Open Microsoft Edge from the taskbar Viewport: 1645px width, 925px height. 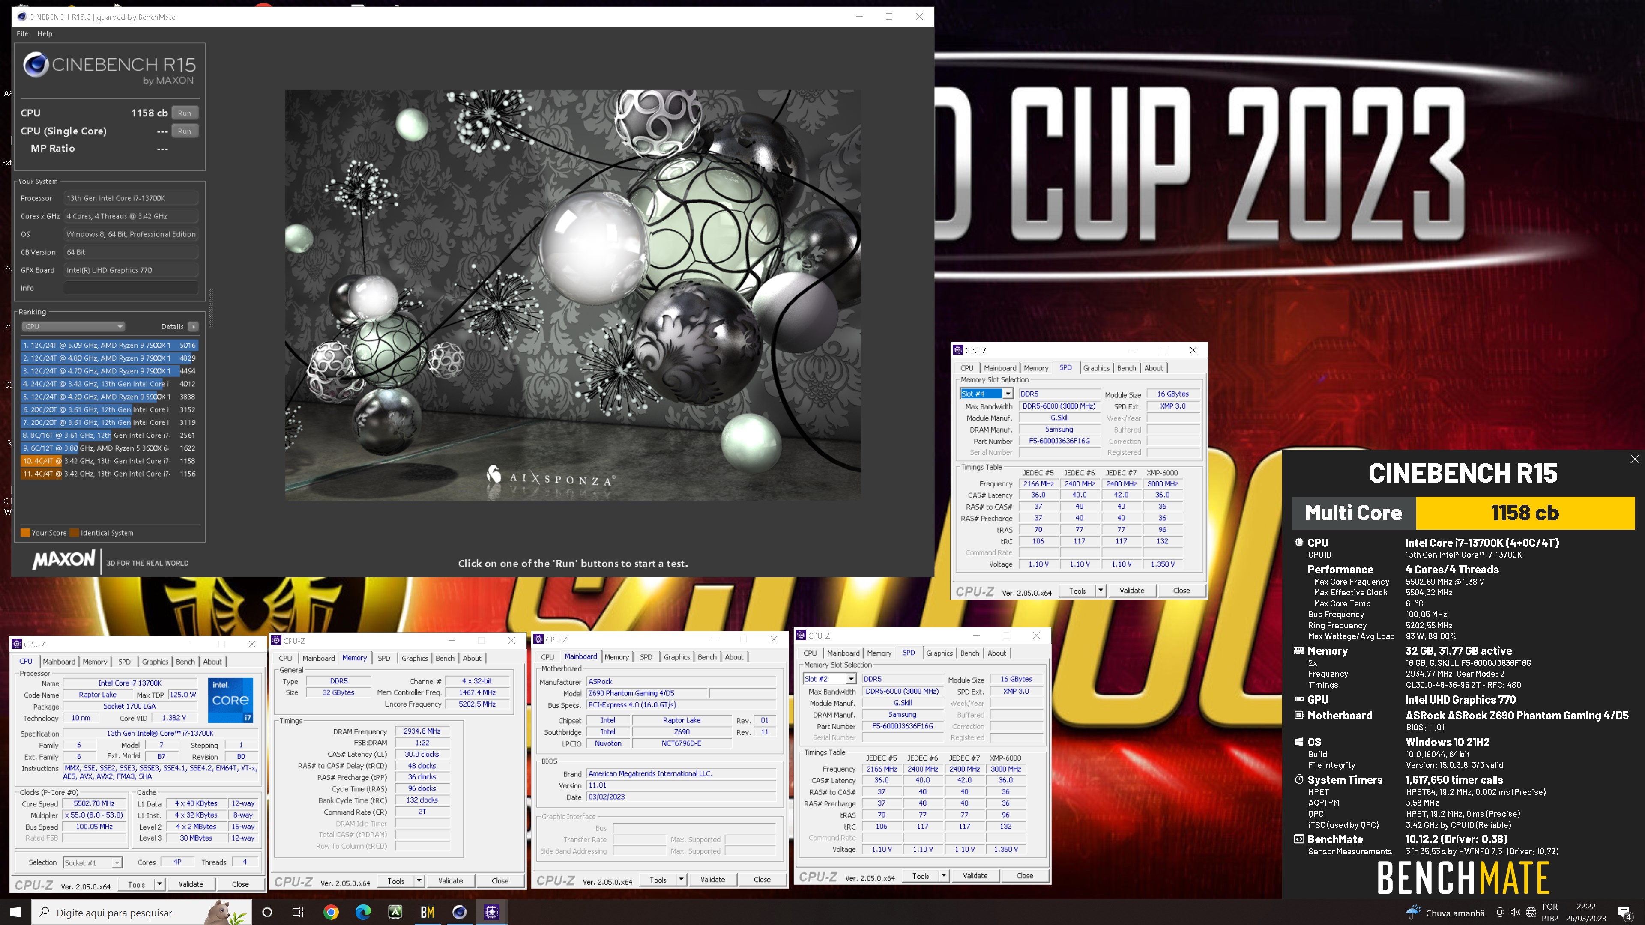click(363, 912)
